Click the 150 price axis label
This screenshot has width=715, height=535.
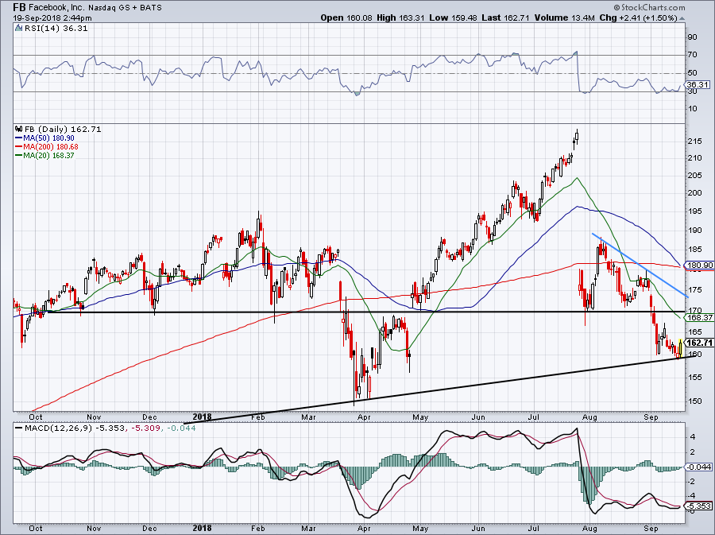click(x=694, y=401)
